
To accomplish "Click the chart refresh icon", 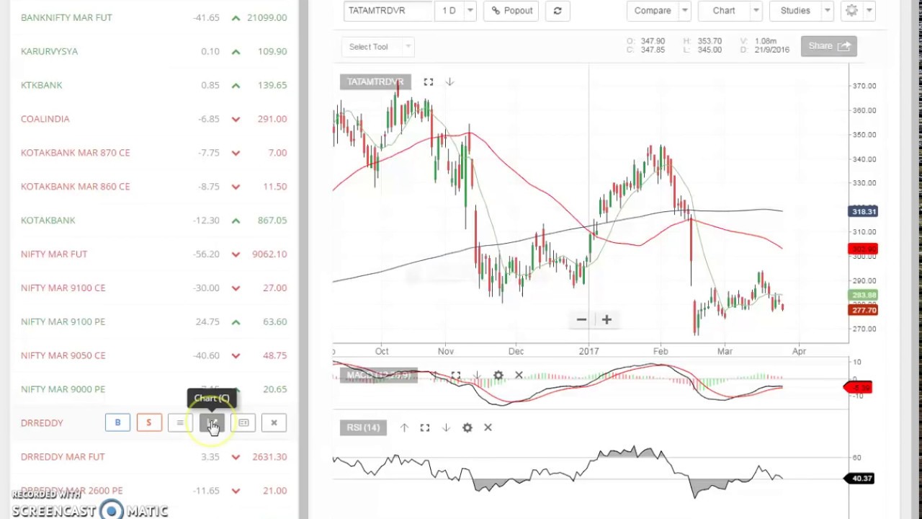I will click(x=558, y=11).
